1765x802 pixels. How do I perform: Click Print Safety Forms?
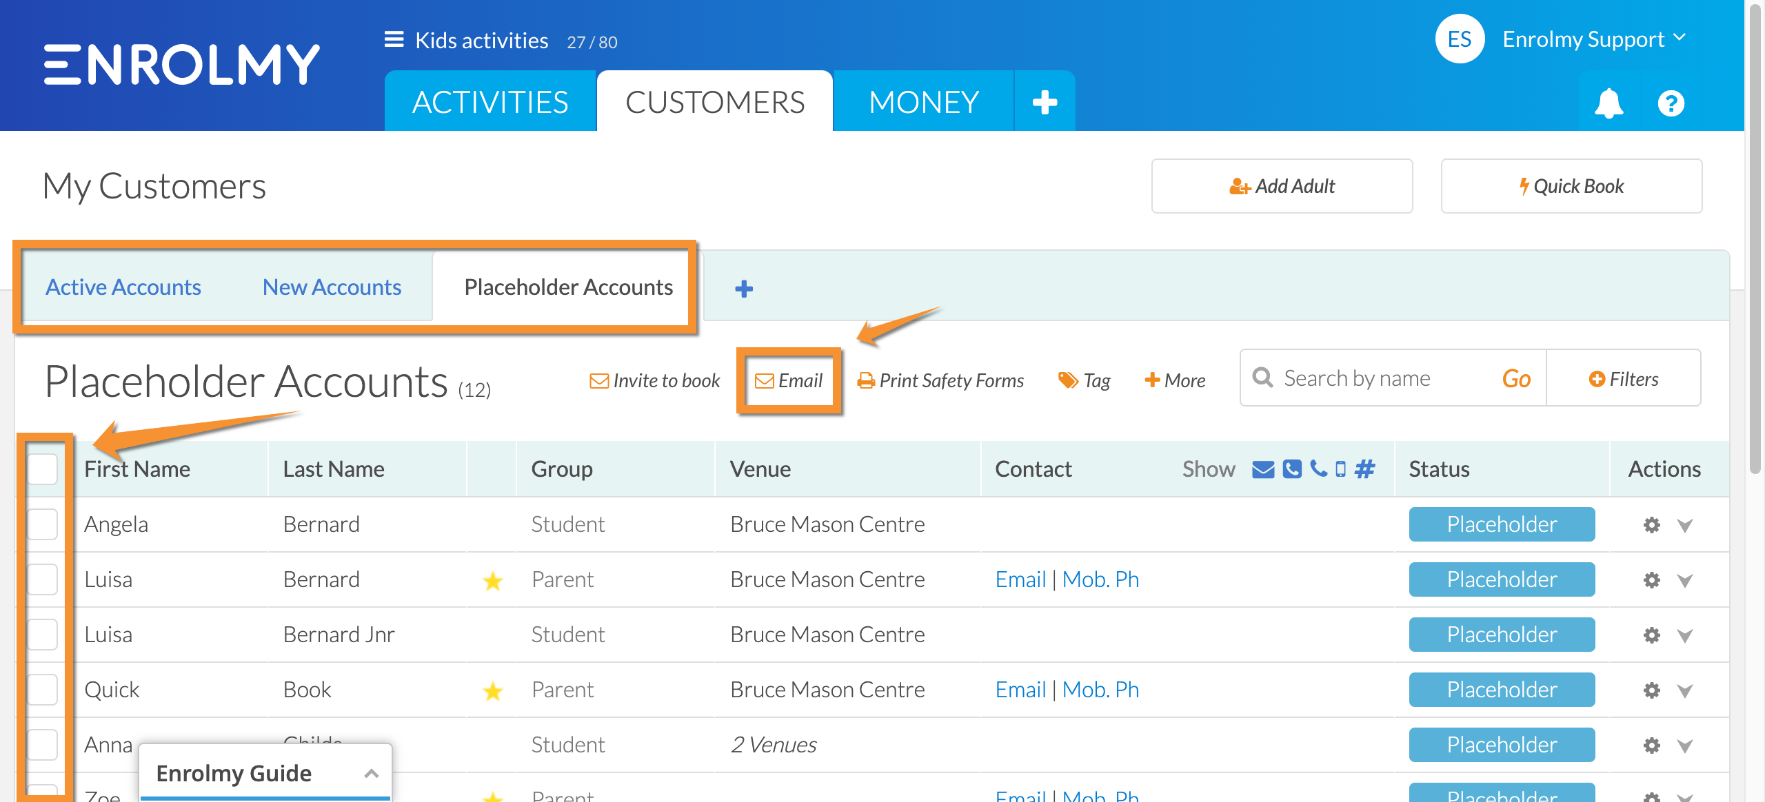click(940, 380)
